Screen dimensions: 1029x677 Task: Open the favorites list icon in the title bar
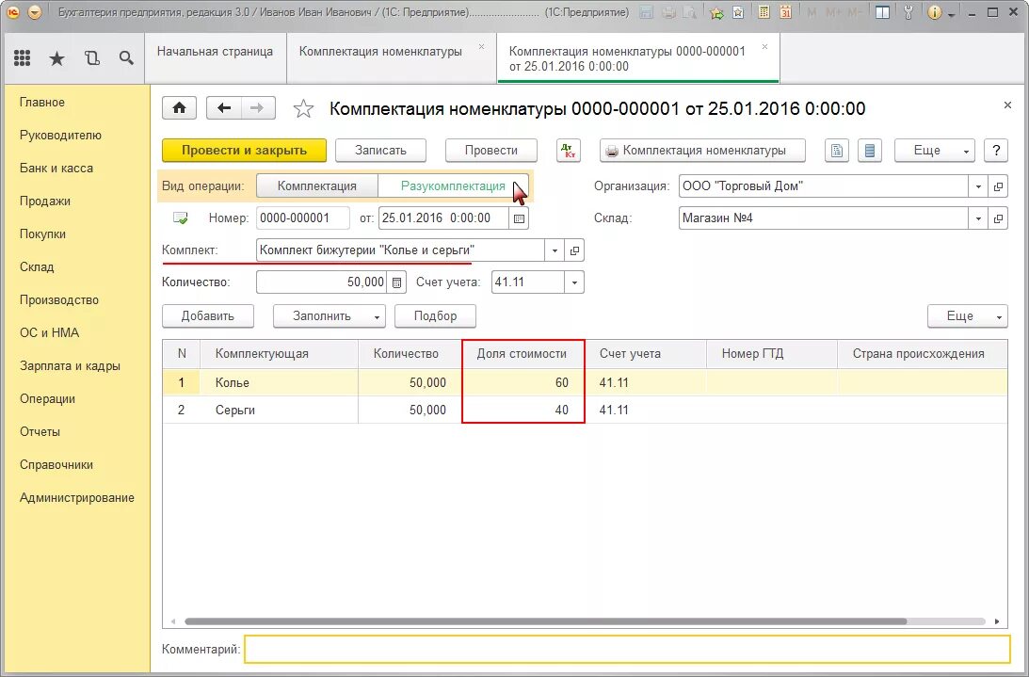click(738, 12)
